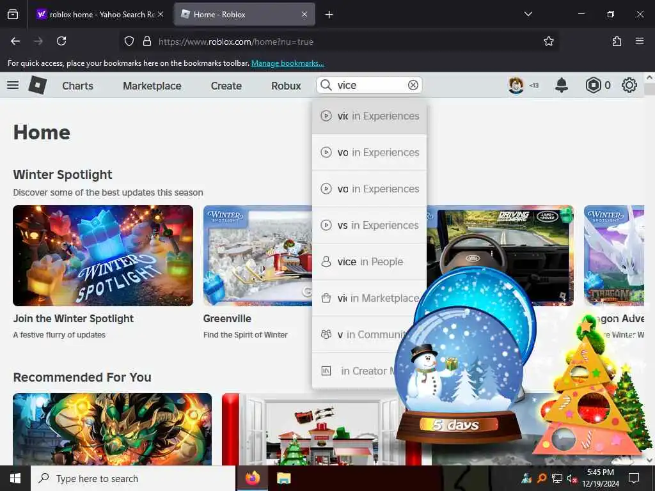Open the Greenville game thumbnail
The width and height of the screenshot is (655, 491).
pos(257,256)
